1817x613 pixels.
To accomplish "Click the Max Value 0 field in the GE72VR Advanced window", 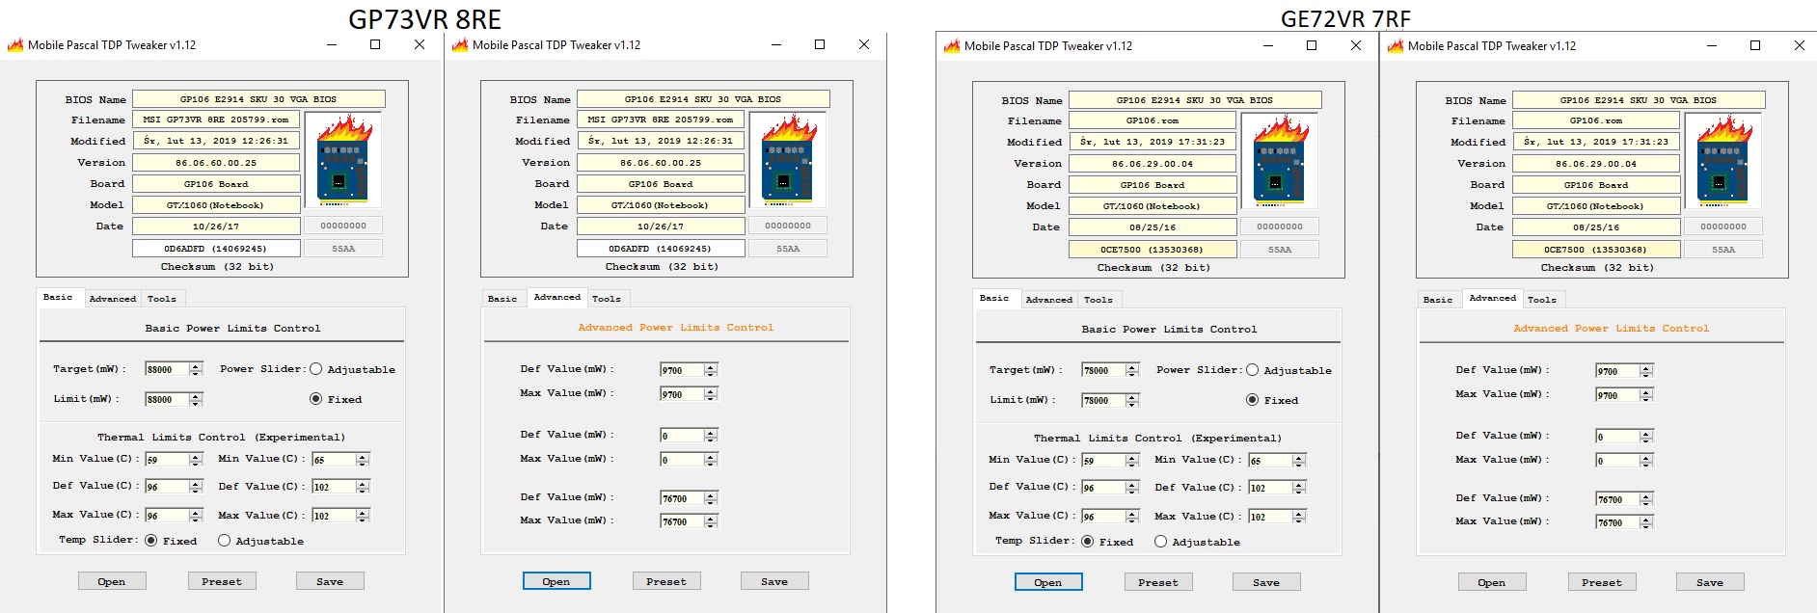I will (x=1617, y=461).
